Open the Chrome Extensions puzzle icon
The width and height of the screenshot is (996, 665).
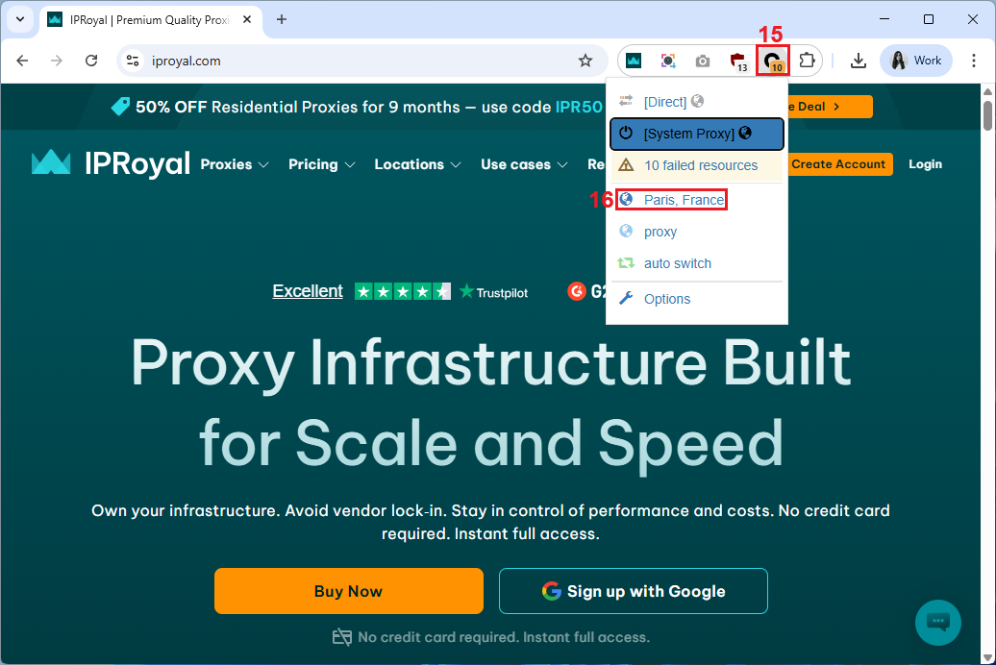pos(807,61)
